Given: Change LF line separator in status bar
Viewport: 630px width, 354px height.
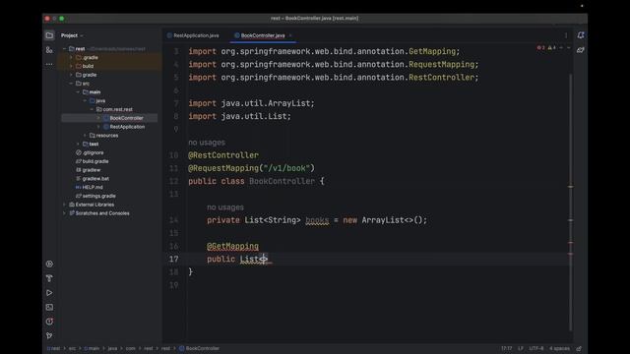Looking at the screenshot, I should 521,348.
